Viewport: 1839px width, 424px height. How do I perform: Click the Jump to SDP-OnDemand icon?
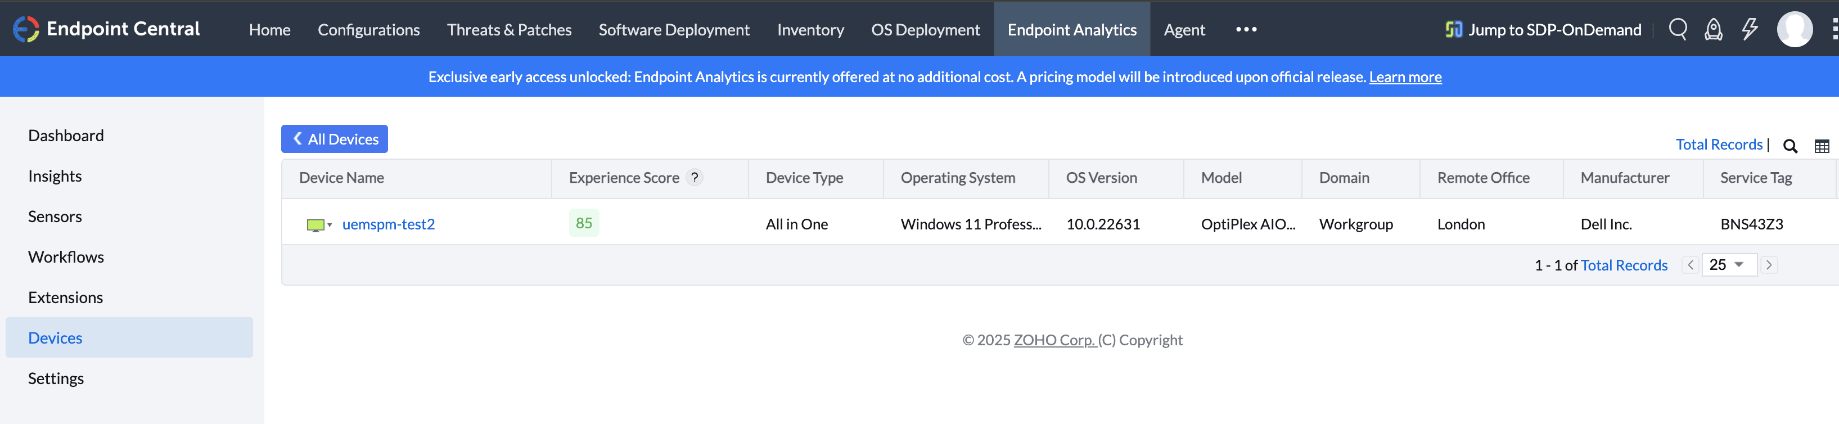tap(1454, 29)
